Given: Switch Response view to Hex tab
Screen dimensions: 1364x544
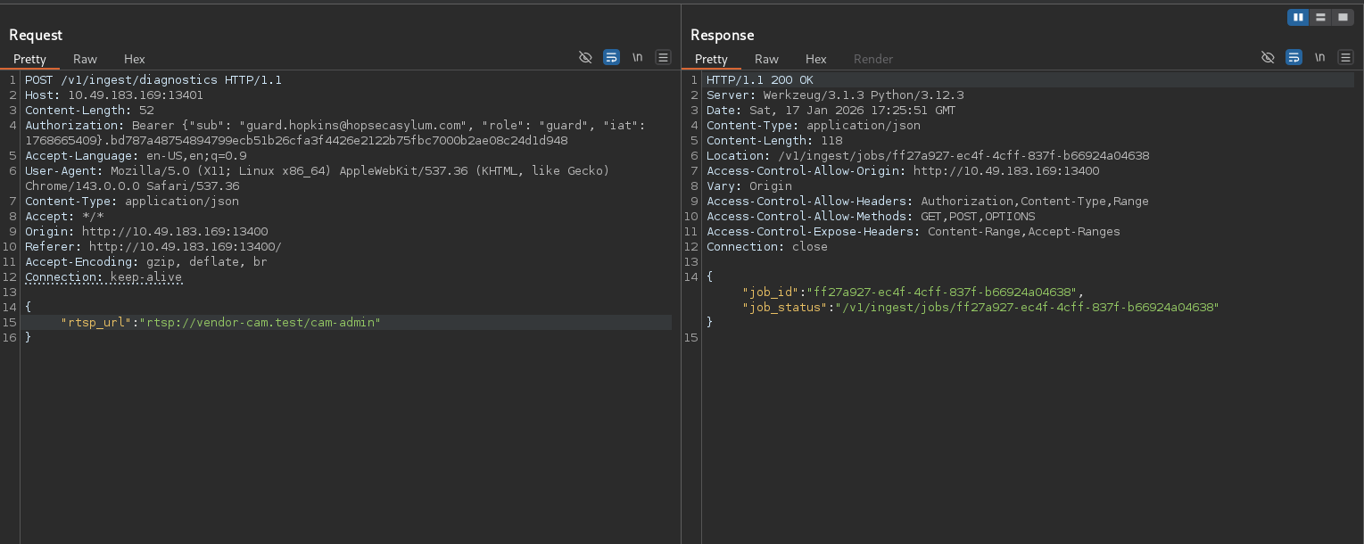Looking at the screenshot, I should coord(816,59).
